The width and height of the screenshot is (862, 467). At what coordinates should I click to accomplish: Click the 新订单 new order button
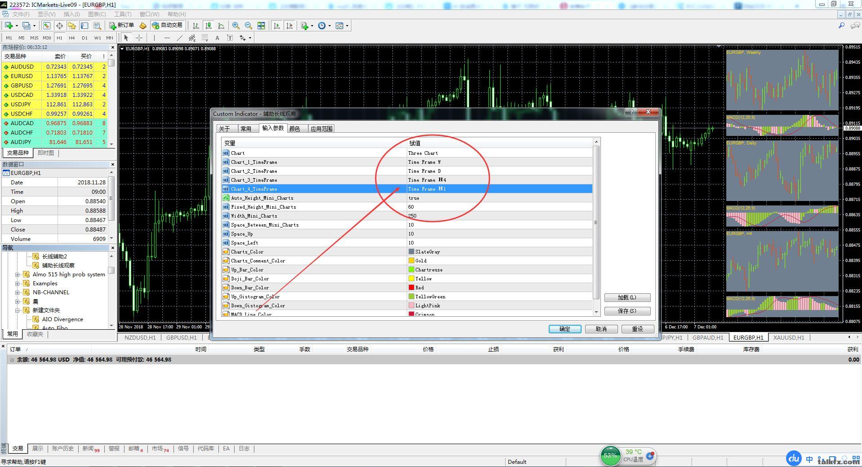[x=122, y=26]
